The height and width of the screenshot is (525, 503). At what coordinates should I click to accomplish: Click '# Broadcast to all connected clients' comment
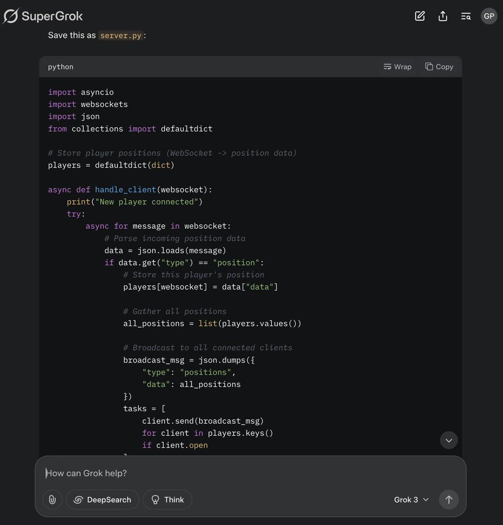coord(208,347)
